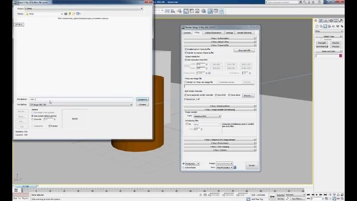Click the file name input field in save dialog
This screenshot has width=357, height=201.
click(x=81, y=99)
